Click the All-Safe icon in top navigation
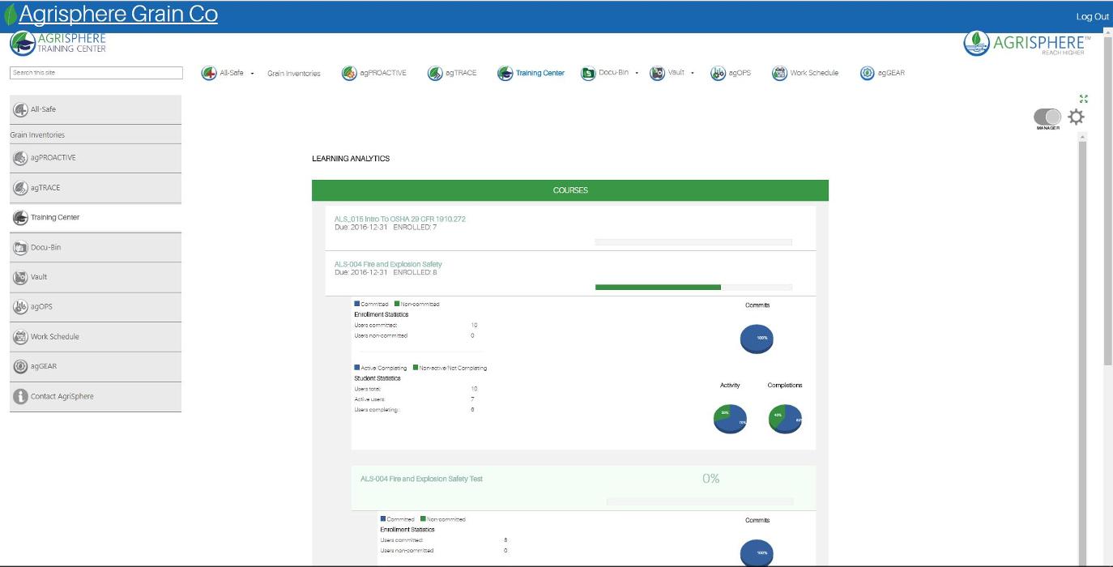Image resolution: width=1113 pixels, height=567 pixels. 209,73
